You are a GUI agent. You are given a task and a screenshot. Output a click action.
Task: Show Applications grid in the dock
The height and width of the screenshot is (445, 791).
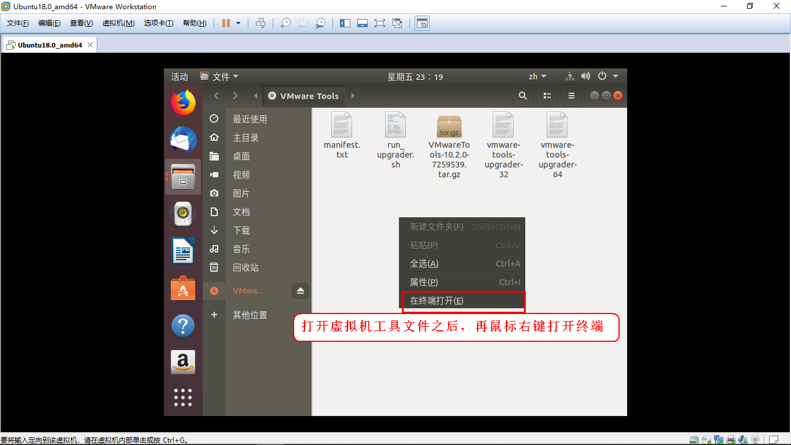183,397
